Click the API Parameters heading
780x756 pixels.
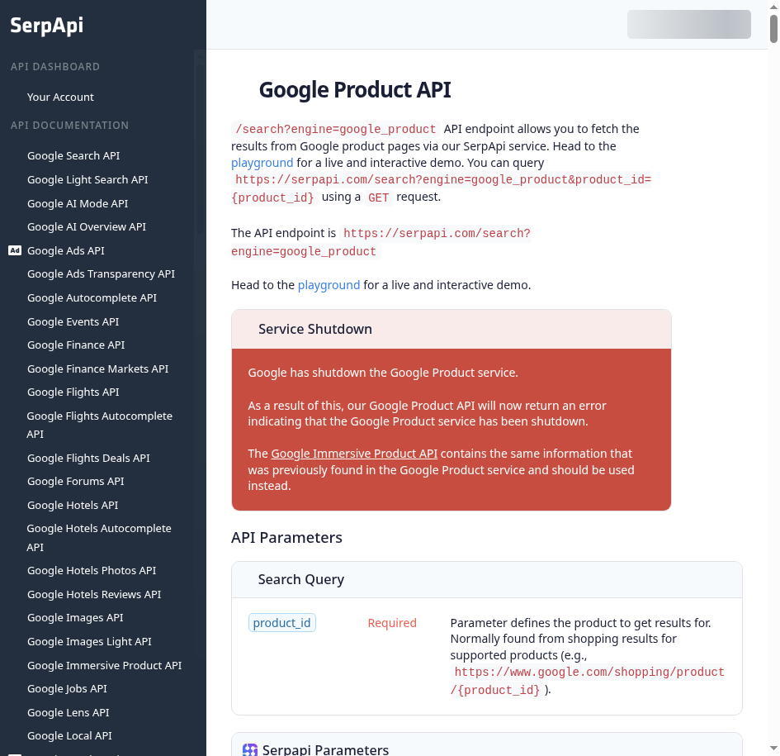(x=286, y=538)
